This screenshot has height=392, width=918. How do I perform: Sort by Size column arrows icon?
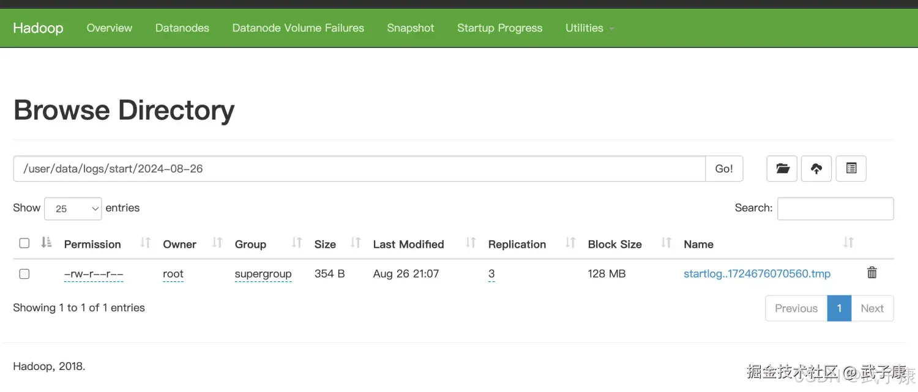(x=356, y=243)
